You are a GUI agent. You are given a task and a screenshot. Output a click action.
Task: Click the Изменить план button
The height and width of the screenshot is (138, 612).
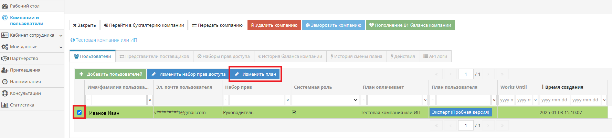255,74
